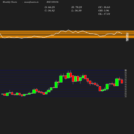Click the price axis label "43"
The height and width of the screenshot is (134, 134).
coord(126,88)
